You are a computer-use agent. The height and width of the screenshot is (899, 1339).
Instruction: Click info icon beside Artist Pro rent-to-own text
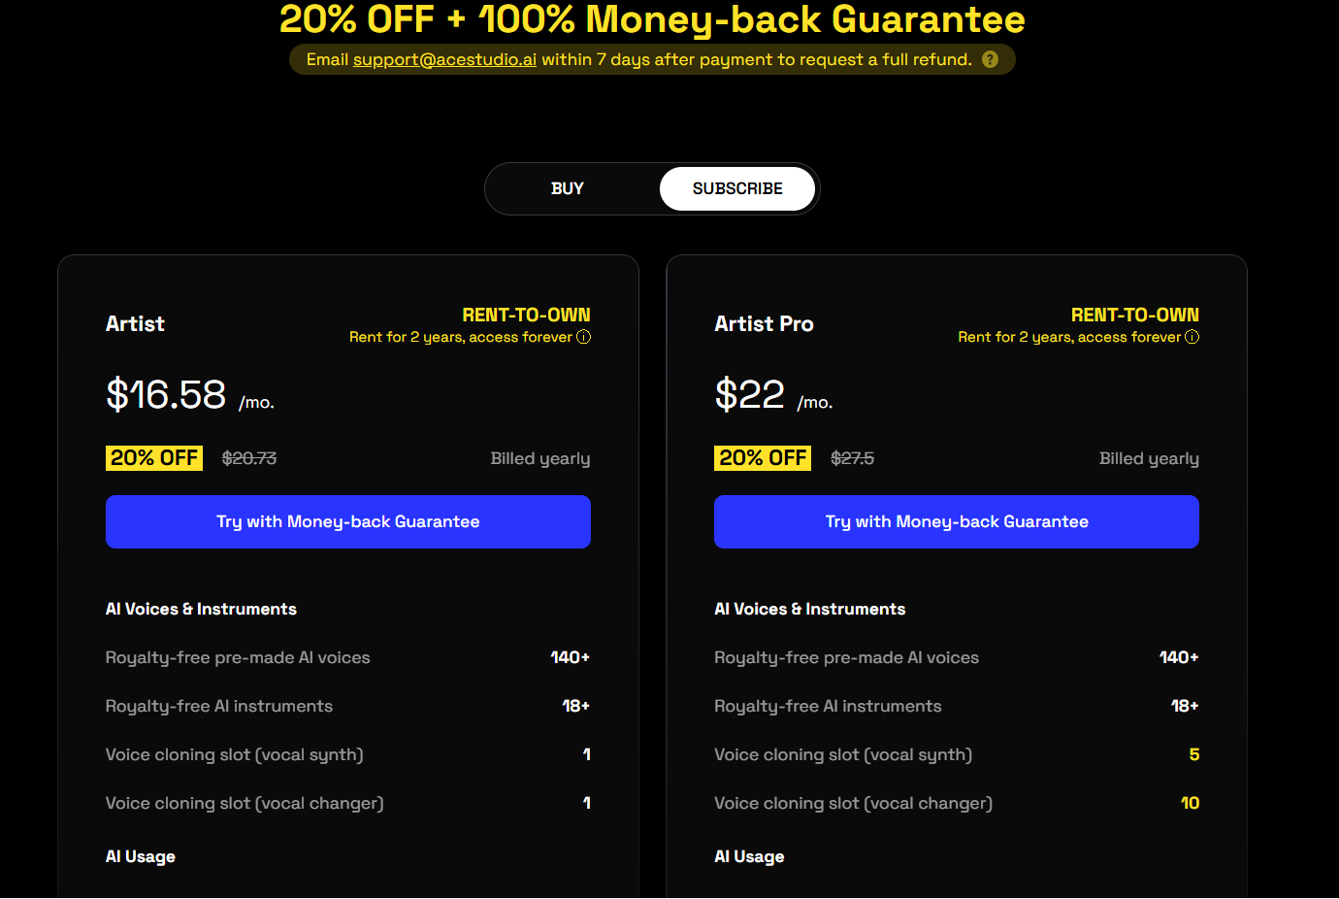(1192, 337)
